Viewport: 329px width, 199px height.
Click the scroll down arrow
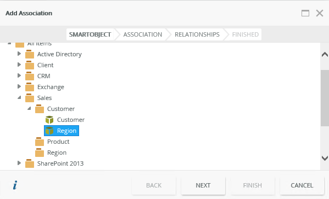325,159
